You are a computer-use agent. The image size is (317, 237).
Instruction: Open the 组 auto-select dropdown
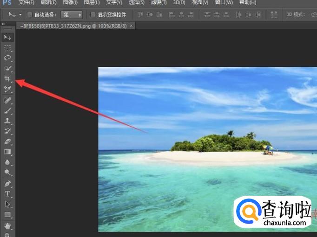72,15
